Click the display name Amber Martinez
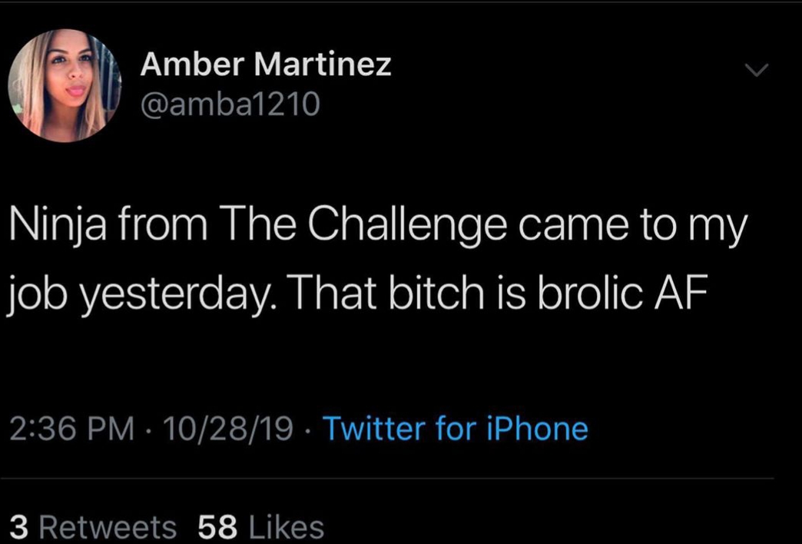Image resolution: width=802 pixels, height=544 pixels. pos(266,65)
